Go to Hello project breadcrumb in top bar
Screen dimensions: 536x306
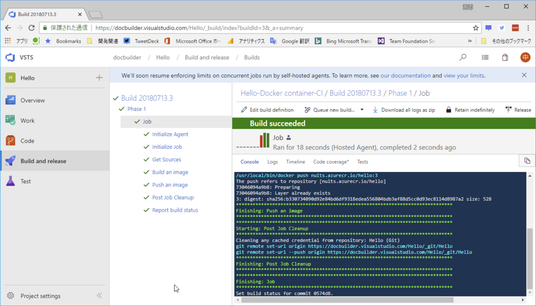pyautogui.click(x=163, y=57)
